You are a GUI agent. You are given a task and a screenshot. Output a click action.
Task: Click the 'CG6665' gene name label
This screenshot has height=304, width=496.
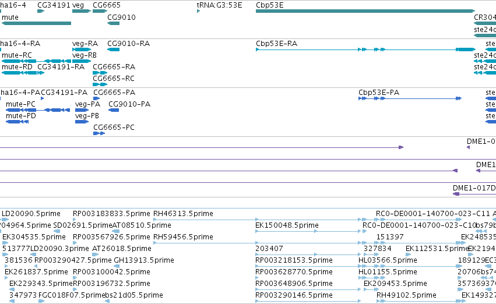coord(107,5)
